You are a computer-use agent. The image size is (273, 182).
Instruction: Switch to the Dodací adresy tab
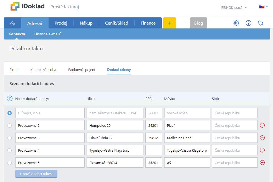tap(119, 70)
